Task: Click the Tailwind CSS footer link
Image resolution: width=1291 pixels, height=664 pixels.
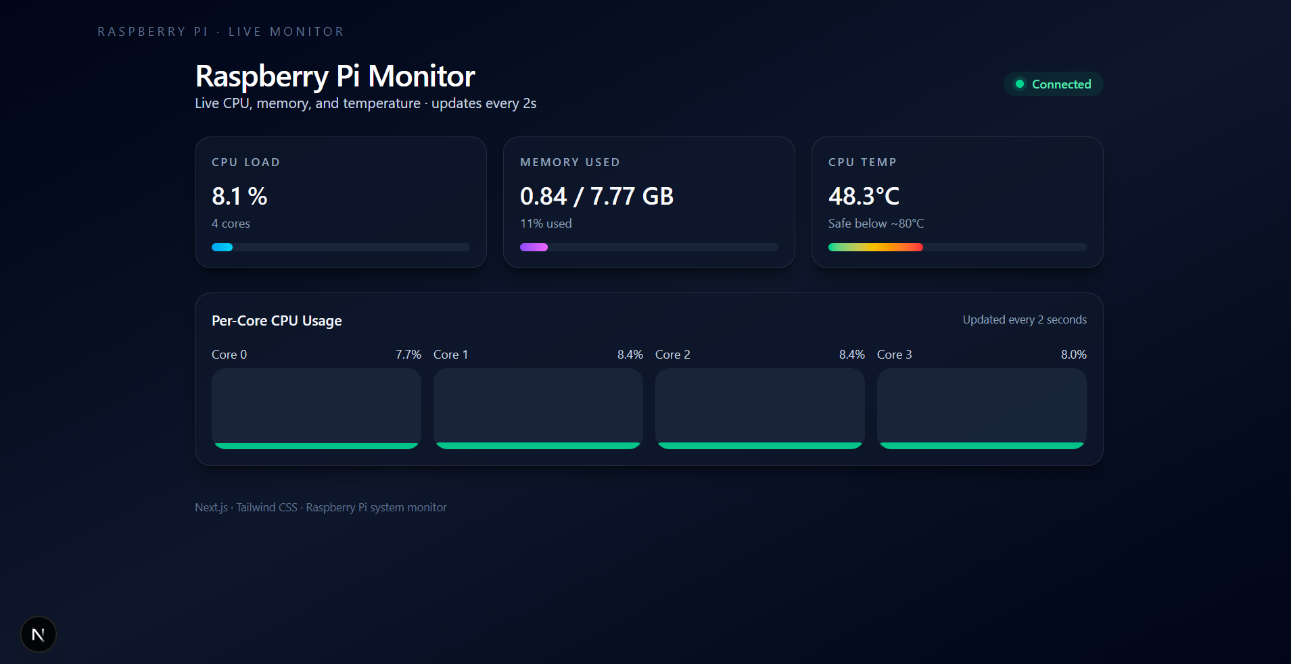Action: (x=266, y=507)
